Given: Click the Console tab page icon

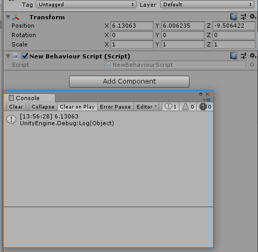Looking at the screenshot, I should [11, 98].
